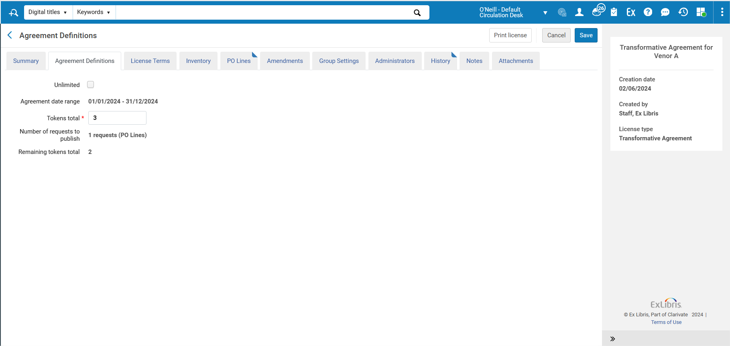Open the RFID reader icon
Screen dimensions: 730x346
tap(562, 12)
